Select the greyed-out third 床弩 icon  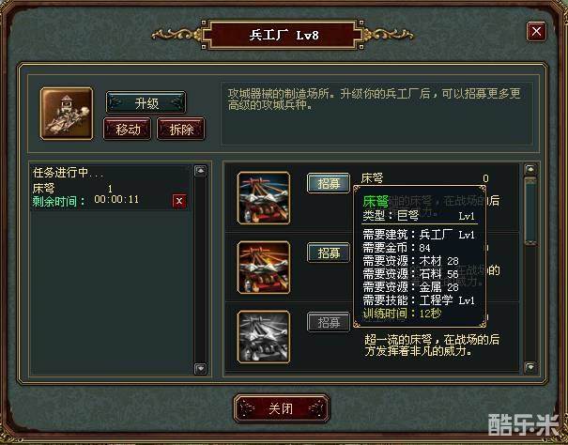point(264,337)
